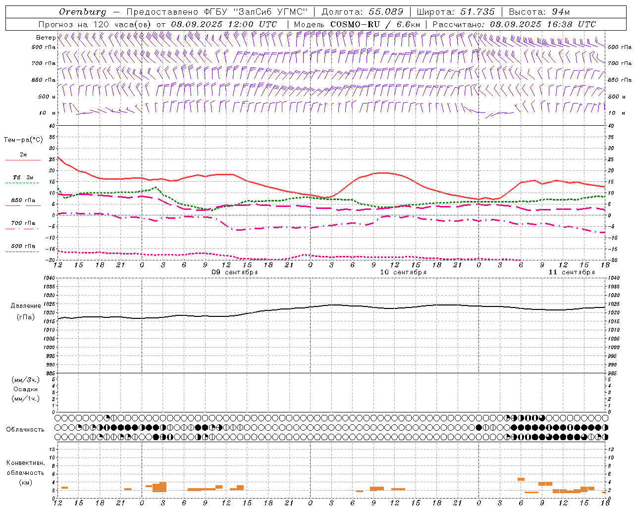Click the 500 гПа wind level label on left
The width and height of the screenshot is (634, 507).
coord(44,48)
